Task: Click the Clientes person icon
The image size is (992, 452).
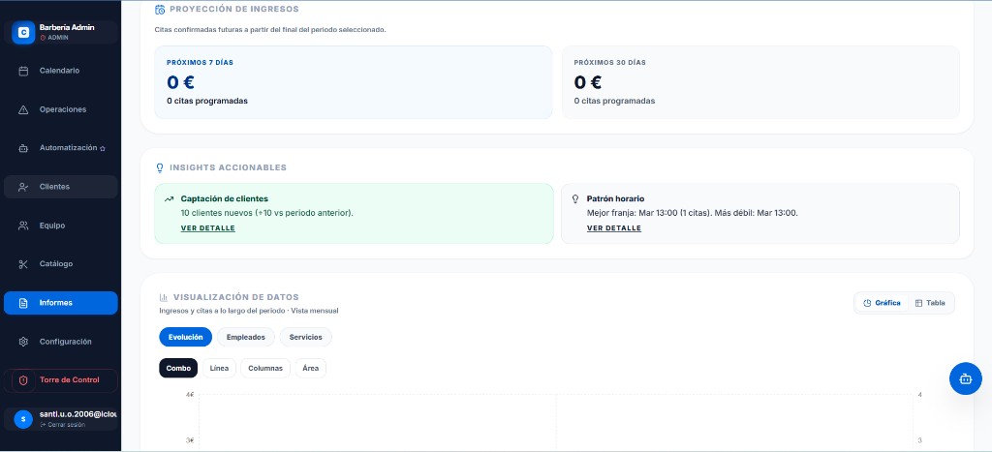Action: [x=23, y=187]
